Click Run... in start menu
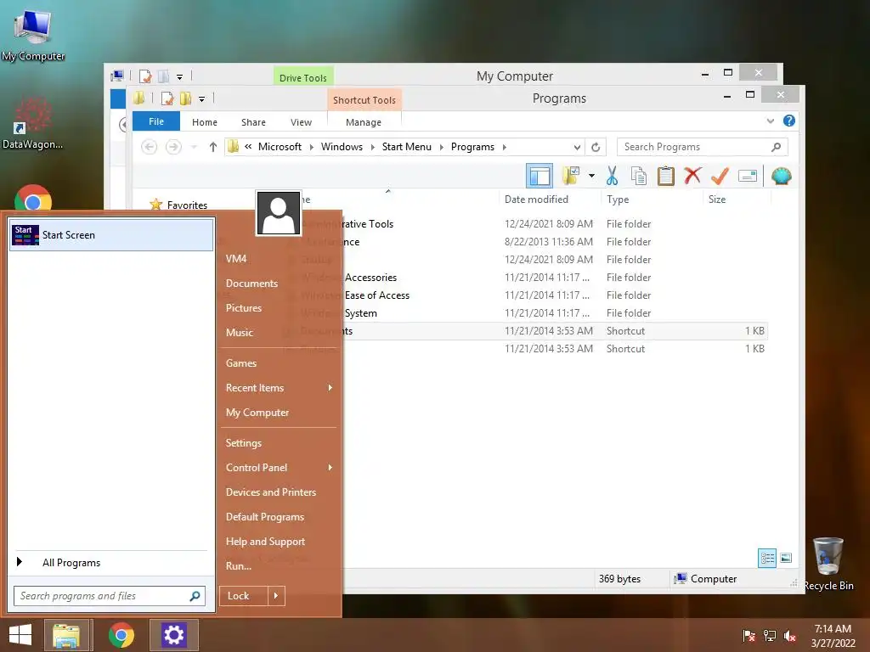 click(239, 566)
